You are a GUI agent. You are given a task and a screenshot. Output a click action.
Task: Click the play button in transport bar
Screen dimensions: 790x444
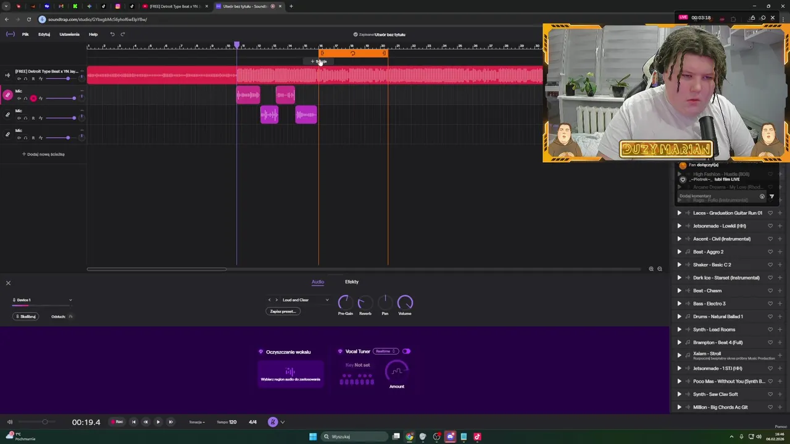[158, 422]
